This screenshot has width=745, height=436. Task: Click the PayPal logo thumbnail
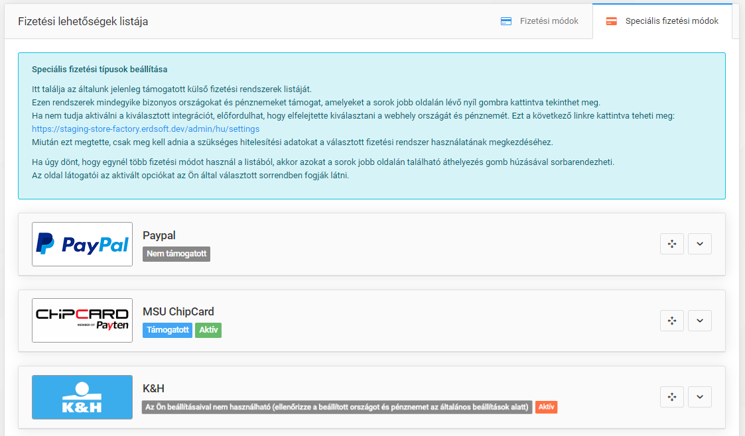click(82, 245)
